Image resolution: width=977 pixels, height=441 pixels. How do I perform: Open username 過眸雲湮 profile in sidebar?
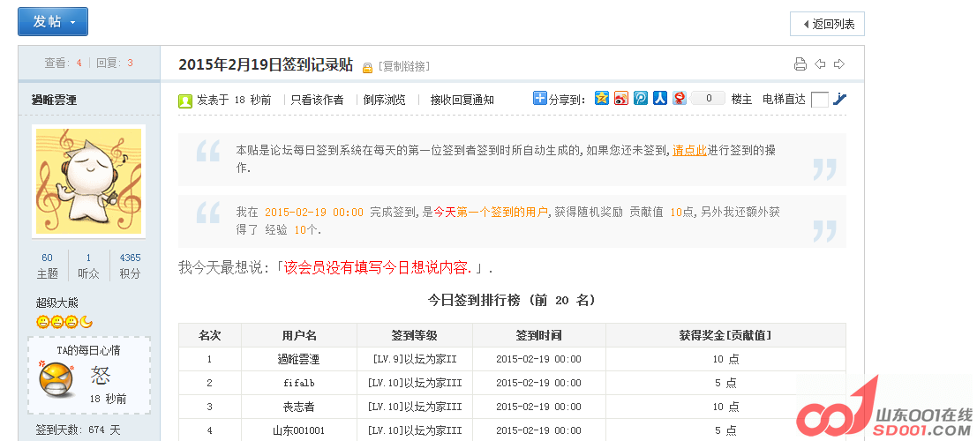coord(56,101)
